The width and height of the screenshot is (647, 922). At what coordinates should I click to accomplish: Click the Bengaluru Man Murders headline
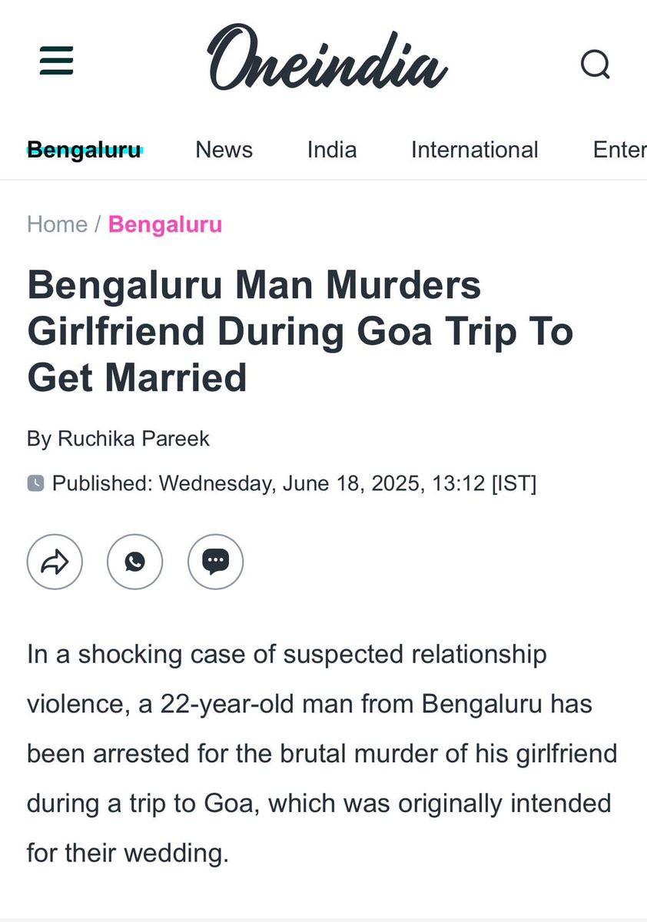(x=300, y=331)
